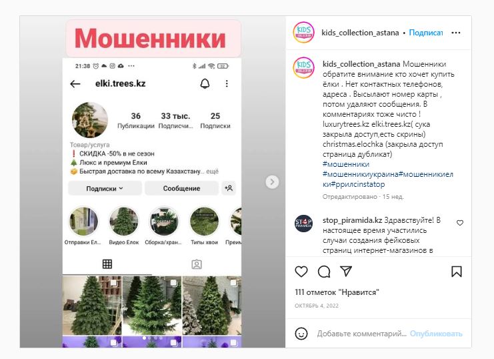Tap the notification bell in the elki.trees.kz screenshot
This screenshot has height=359, width=494.
pos(205,83)
